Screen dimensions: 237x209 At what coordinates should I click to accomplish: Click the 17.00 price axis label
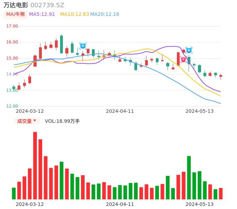[x=12, y=26]
